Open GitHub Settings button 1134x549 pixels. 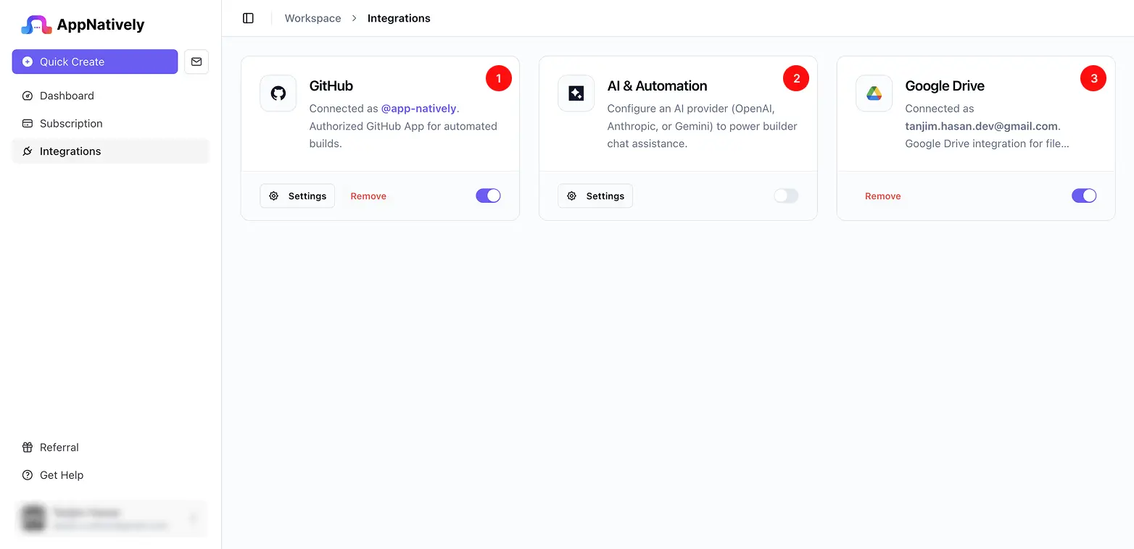(x=297, y=196)
